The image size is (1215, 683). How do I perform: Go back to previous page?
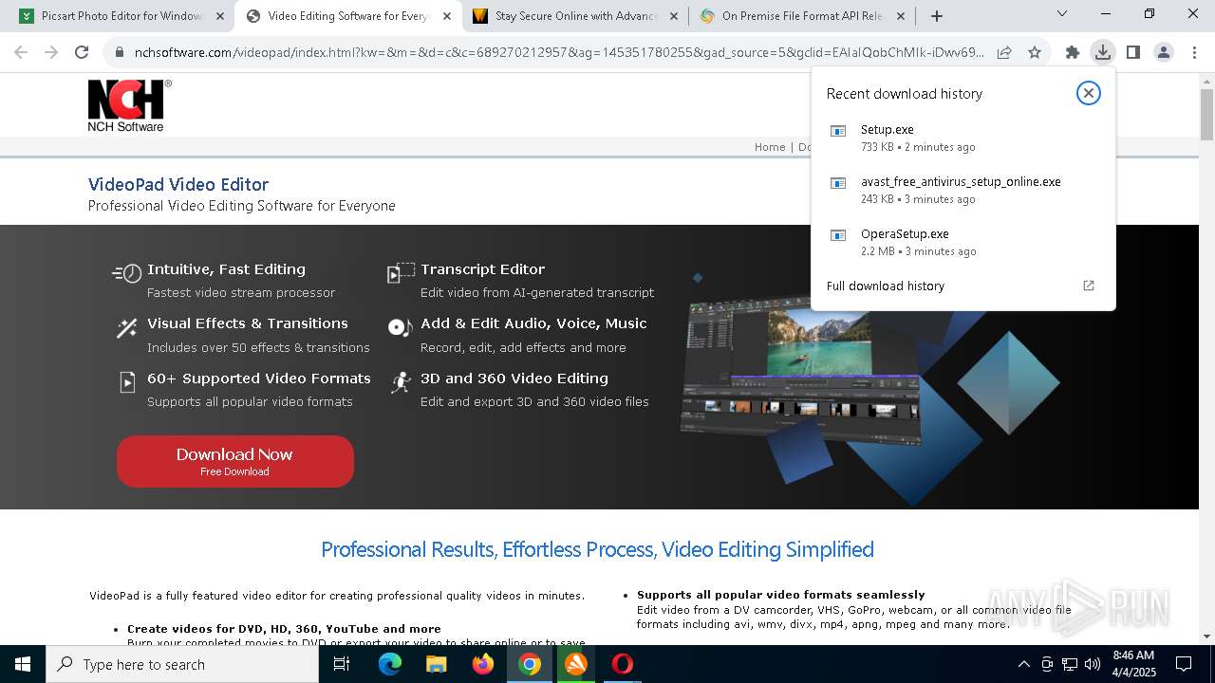(21, 52)
